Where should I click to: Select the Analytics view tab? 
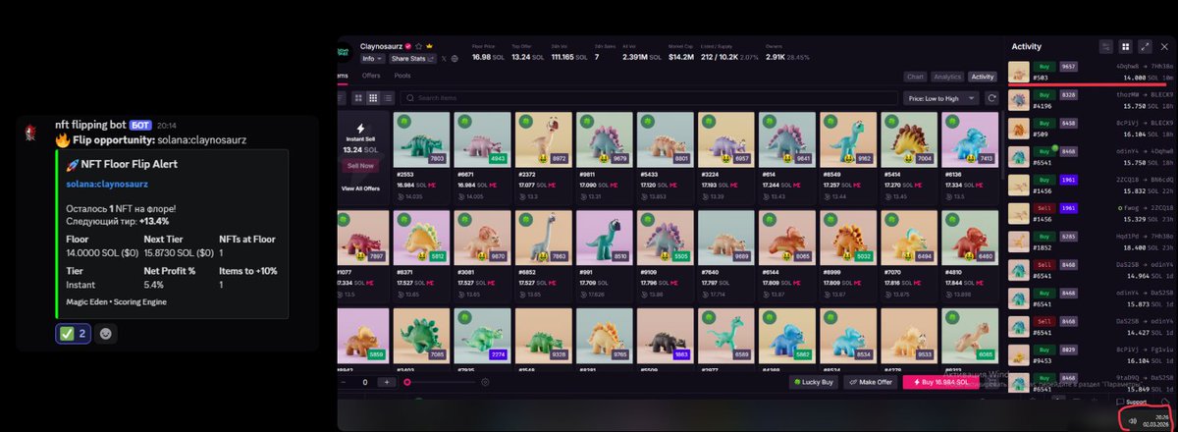[947, 77]
